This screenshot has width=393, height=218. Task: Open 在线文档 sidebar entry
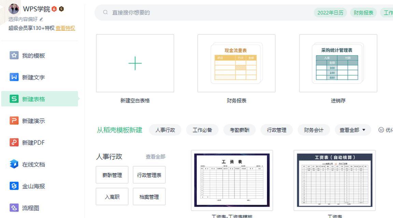tap(40, 164)
